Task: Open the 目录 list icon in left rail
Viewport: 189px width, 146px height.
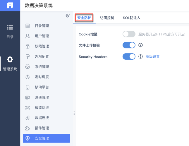Action: (x=10, y=27)
